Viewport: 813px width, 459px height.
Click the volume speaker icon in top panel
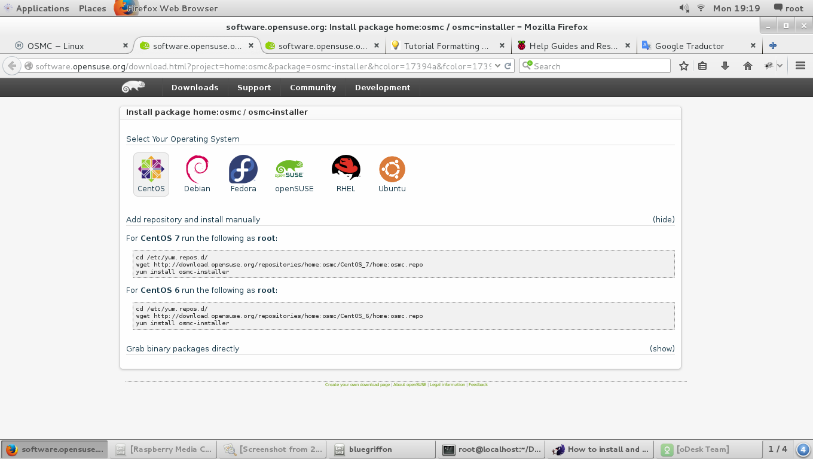pyautogui.click(x=684, y=8)
